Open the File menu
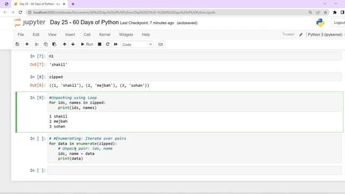345x194 pixels. 20,34
